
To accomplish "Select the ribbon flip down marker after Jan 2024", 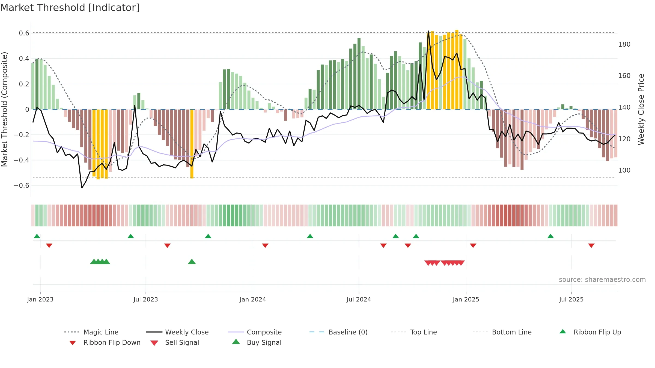I will tap(265, 246).
